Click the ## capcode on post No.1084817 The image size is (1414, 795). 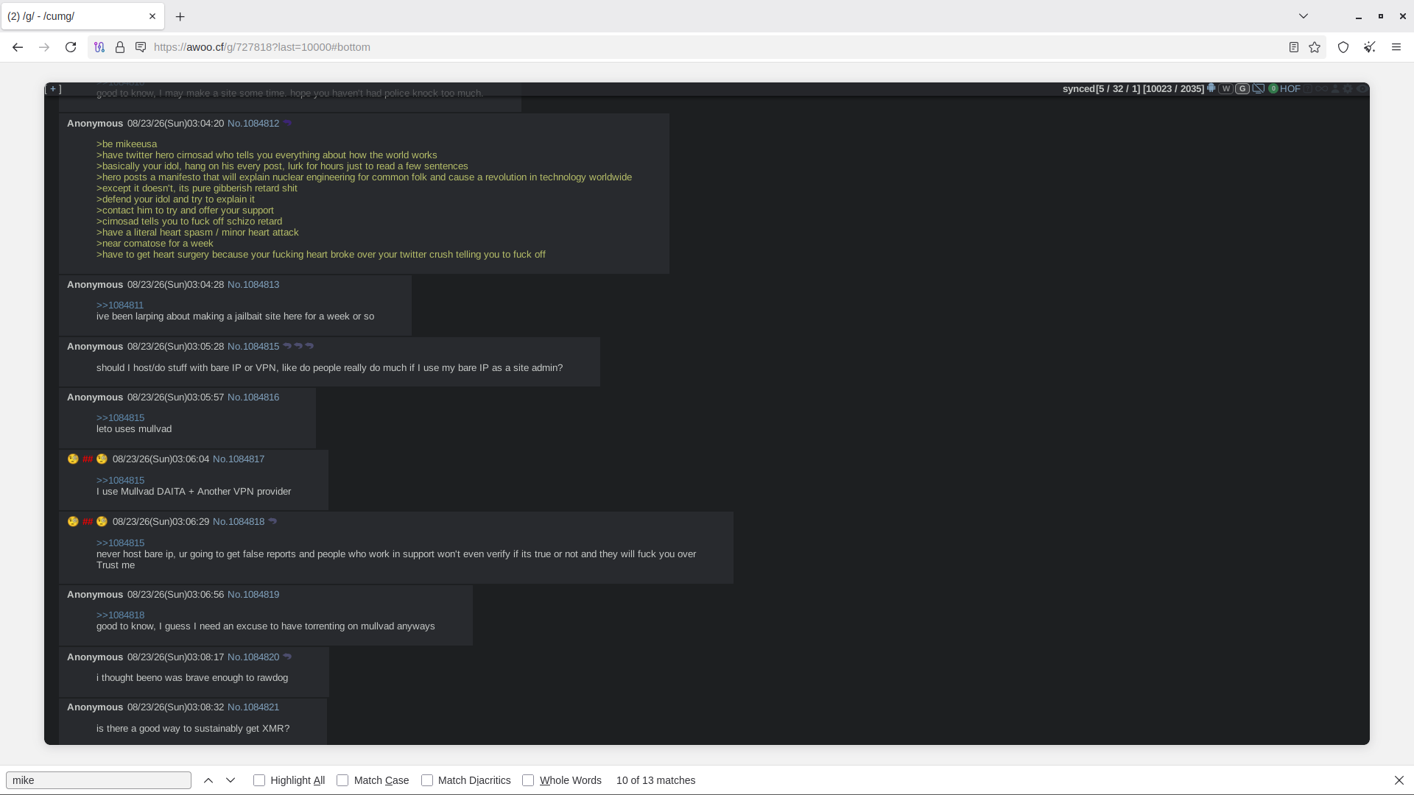pyautogui.click(x=88, y=459)
